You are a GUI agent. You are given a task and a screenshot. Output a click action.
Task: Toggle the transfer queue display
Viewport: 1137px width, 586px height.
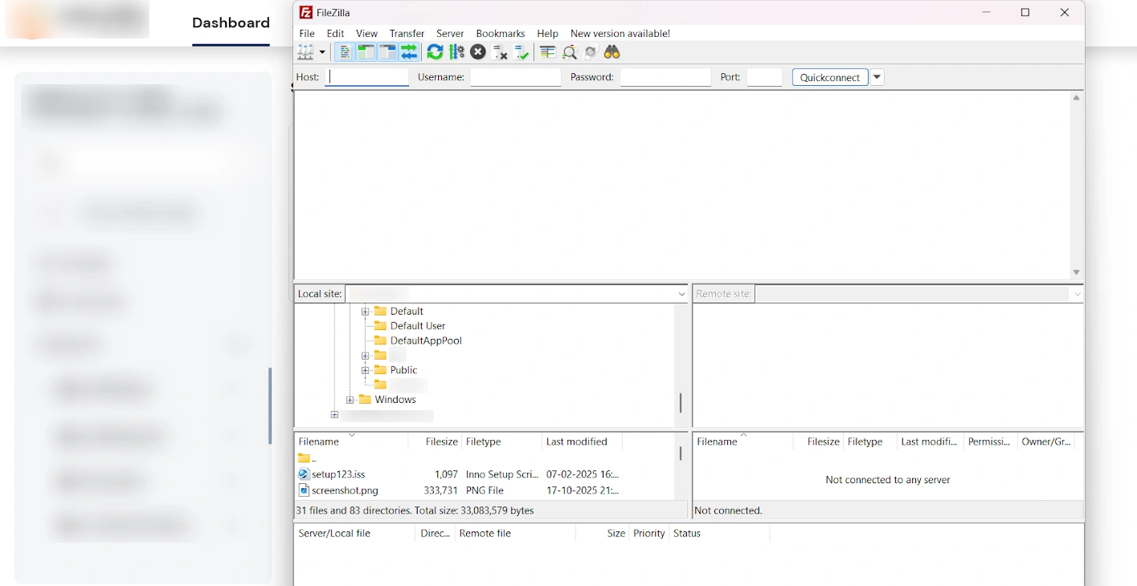(x=408, y=51)
